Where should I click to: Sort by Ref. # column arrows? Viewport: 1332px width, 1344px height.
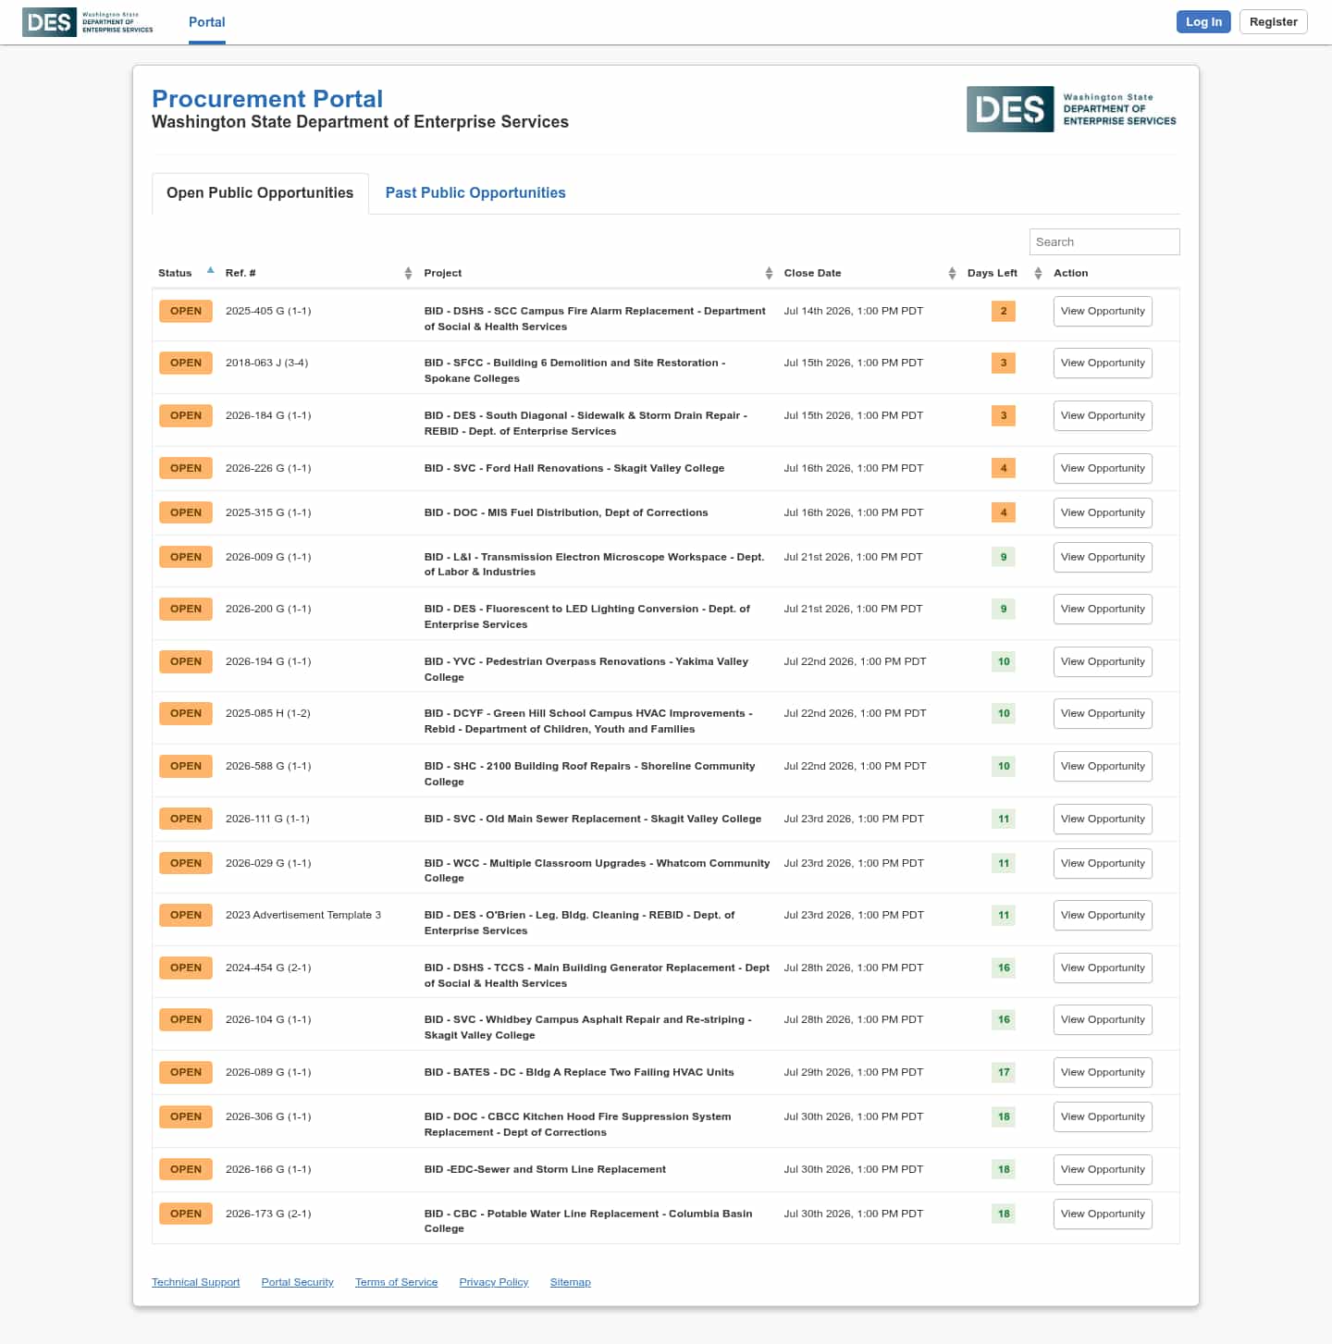coord(408,273)
